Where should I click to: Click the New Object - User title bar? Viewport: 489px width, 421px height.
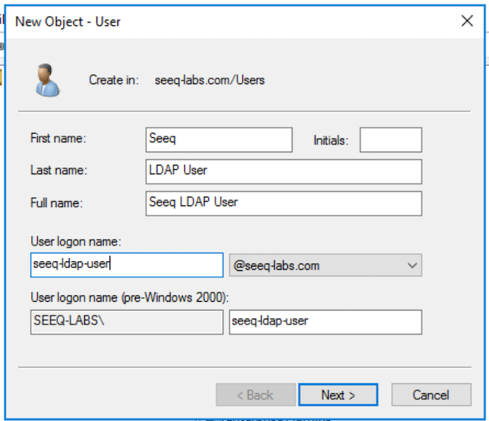(218, 21)
